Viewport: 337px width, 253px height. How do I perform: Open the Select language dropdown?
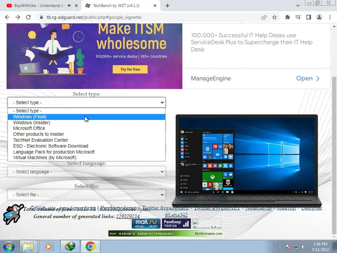click(x=87, y=172)
